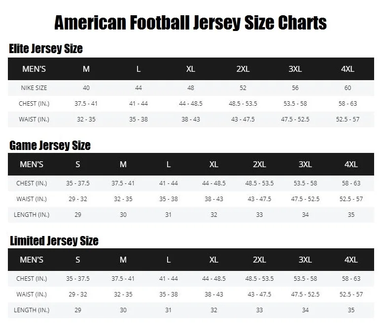Click Game table waist value 43 - 47.5
Screen dimensions: 382x325
(259, 199)
